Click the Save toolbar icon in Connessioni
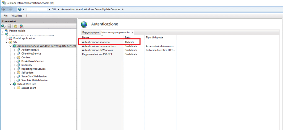Screen dimensions: 283x130 [x=9, y=26]
